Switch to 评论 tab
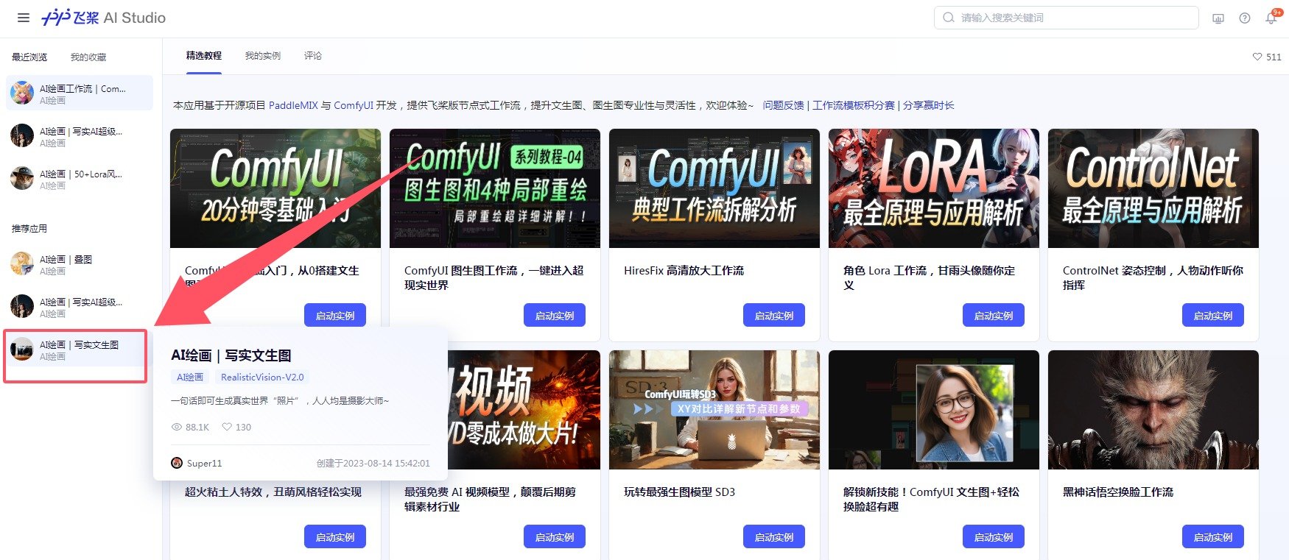Viewport: 1289px width, 560px height. (x=313, y=56)
